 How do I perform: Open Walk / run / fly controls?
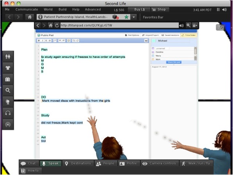coord(196,163)
